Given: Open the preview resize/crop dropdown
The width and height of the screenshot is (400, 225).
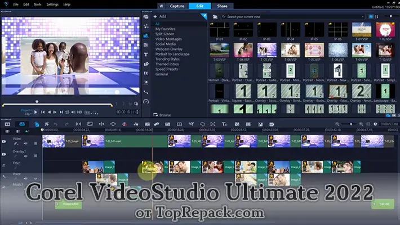Looking at the screenshot, I should click(95, 112).
